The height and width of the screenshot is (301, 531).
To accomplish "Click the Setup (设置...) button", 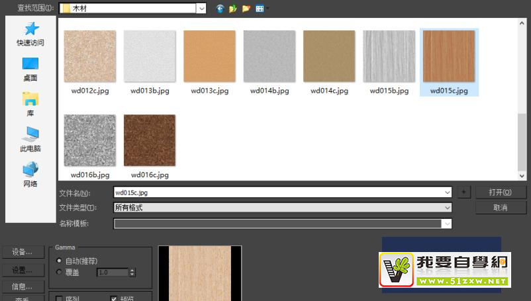I will pyautogui.click(x=23, y=270).
